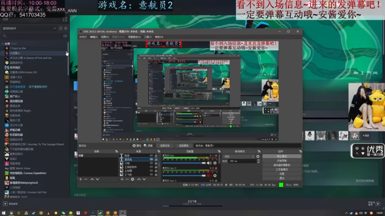Image resolution: width=385 pixels, height=216 pixels.
Task: Move selected source down in Sources
Action: pyautogui.click(x=144, y=179)
